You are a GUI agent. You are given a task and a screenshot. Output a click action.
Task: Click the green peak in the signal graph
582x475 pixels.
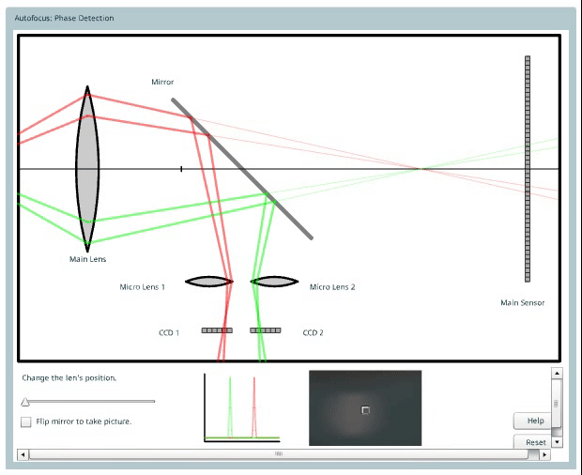pyautogui.click(x=230, y=407)
